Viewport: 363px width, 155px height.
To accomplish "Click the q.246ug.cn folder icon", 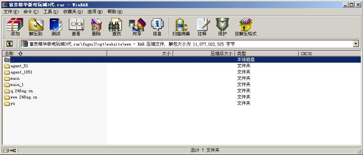I will (x=7, y=91).
